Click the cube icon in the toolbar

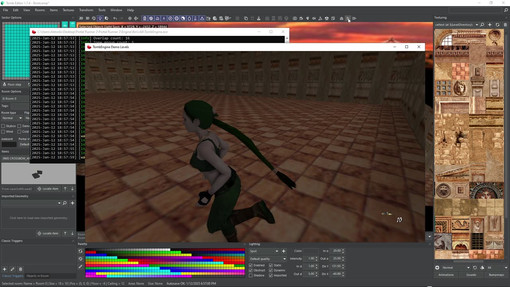(327, 18)
